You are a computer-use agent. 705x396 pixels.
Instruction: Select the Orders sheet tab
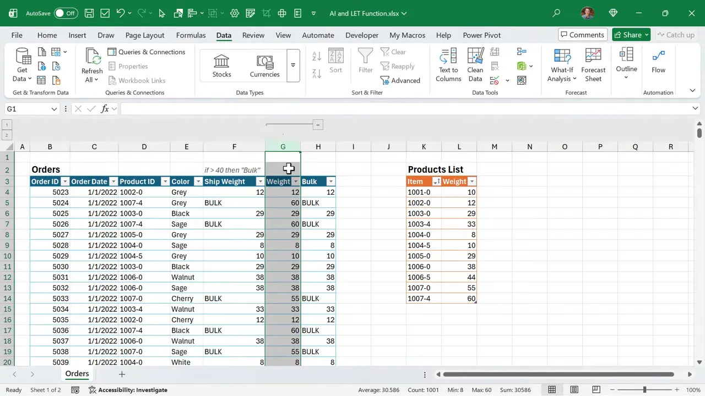[x=77, y=374]
